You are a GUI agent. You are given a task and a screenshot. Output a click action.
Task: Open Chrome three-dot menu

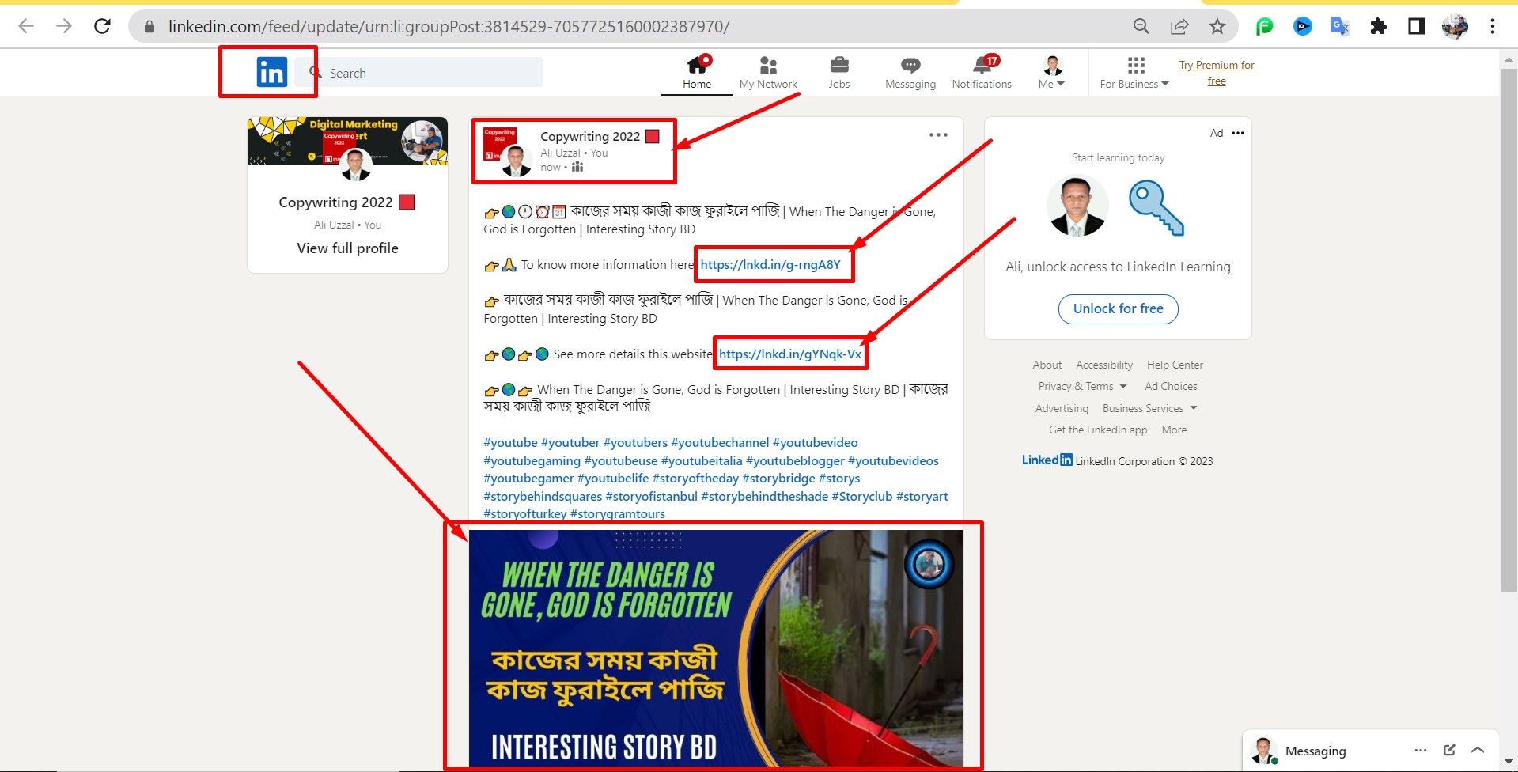tap(1493, 26)
